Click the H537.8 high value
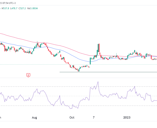This screenshot has width=157, height=128. (x=5, y=8)
